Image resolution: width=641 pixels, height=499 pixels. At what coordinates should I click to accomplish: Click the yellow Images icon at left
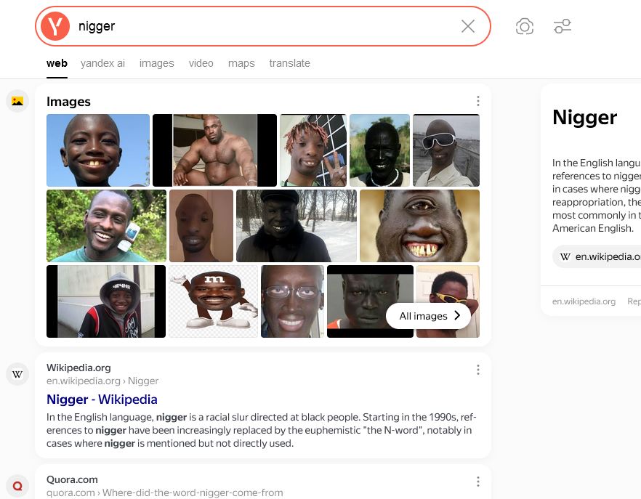tap(17, 101)
